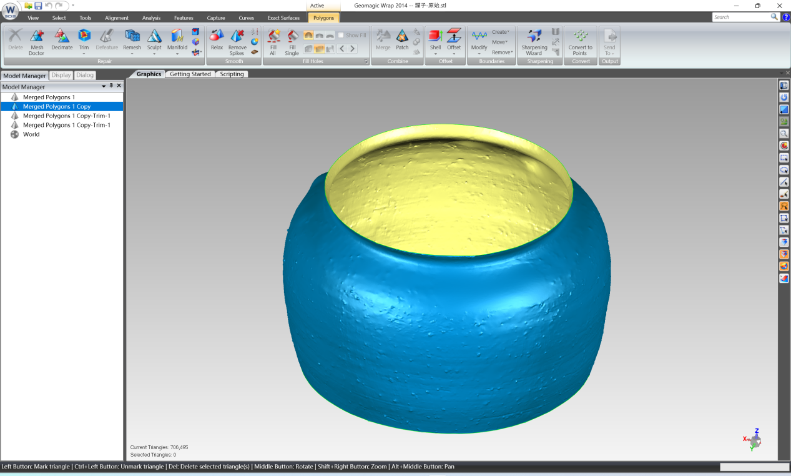Launch the Sharpening Wizard

coord(534,41)
